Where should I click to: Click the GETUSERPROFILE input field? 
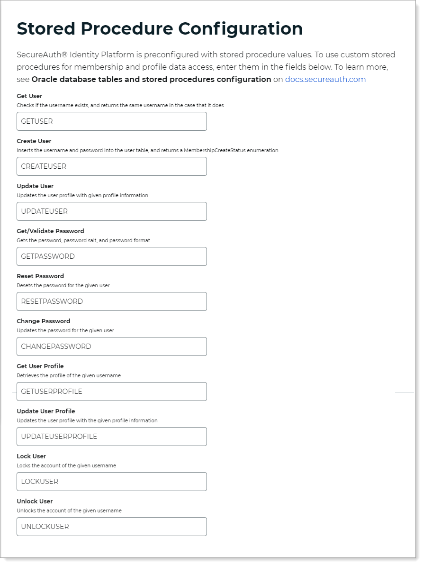point(112,392)
